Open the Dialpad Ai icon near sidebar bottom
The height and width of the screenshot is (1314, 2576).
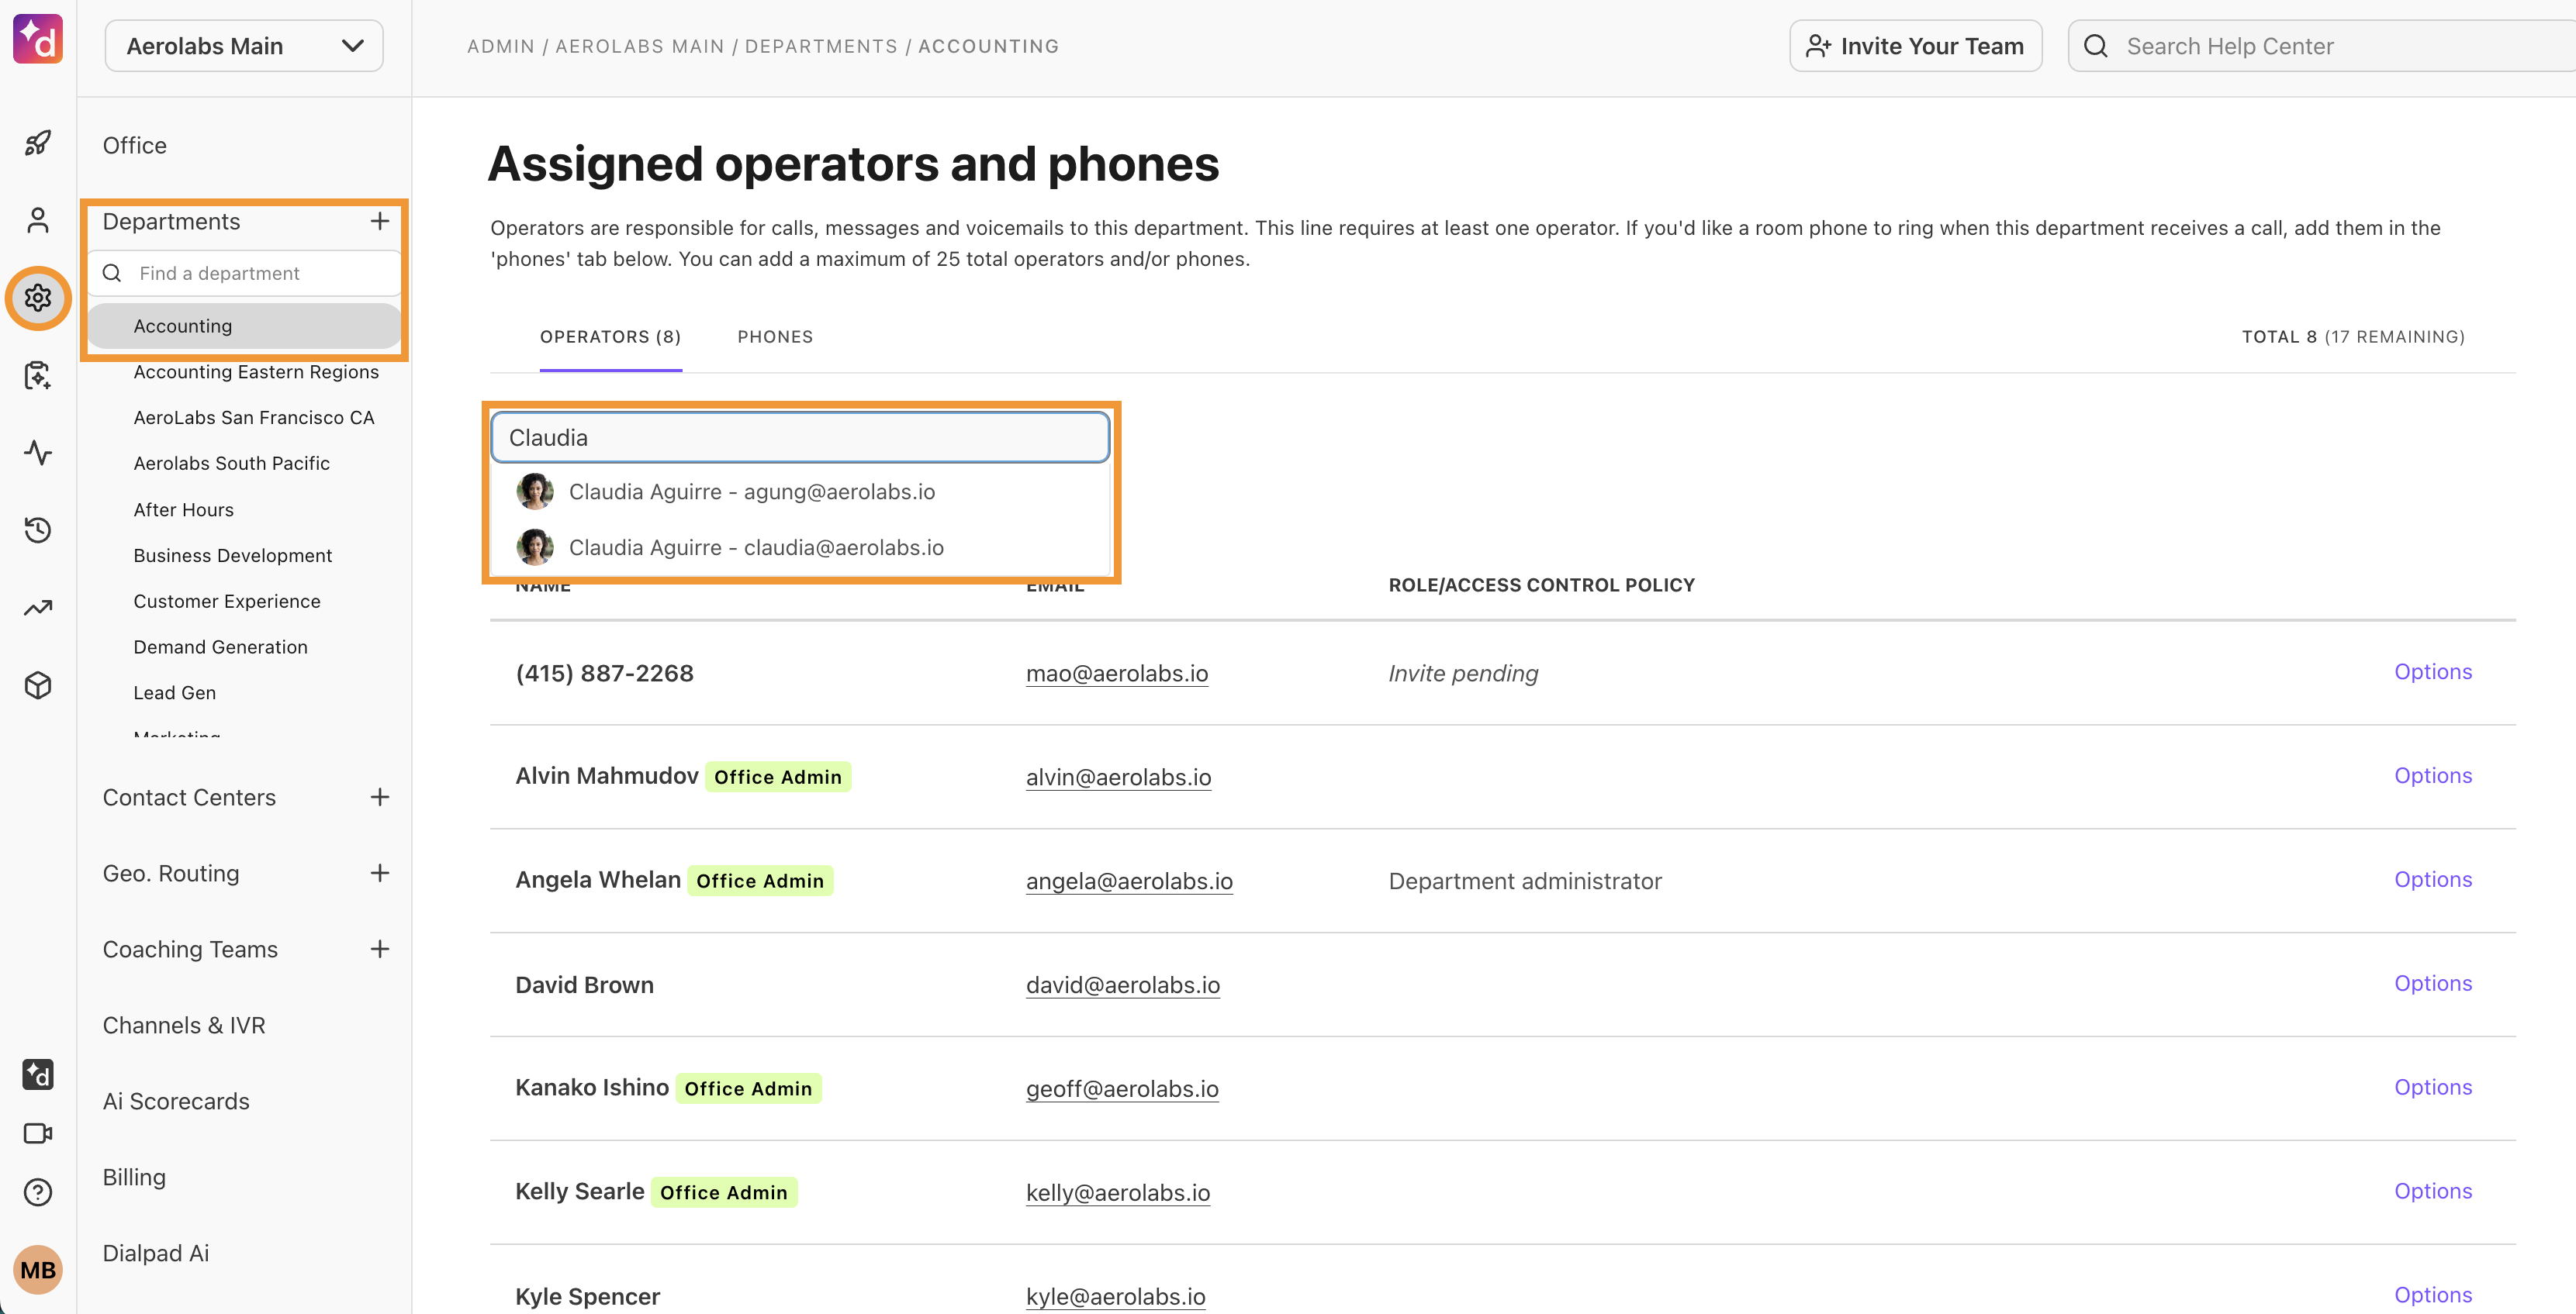coord(38,1074)
